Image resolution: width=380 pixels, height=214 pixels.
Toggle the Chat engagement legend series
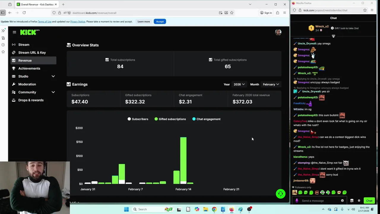206,119
